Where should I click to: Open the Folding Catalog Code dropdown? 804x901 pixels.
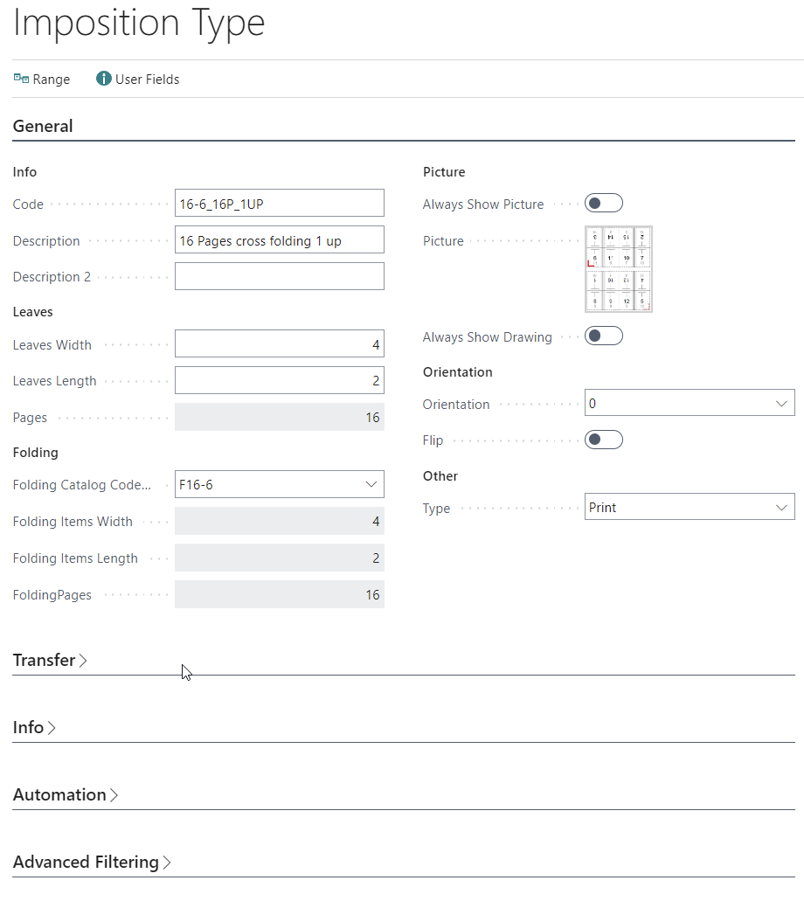[x=370, y=484]
